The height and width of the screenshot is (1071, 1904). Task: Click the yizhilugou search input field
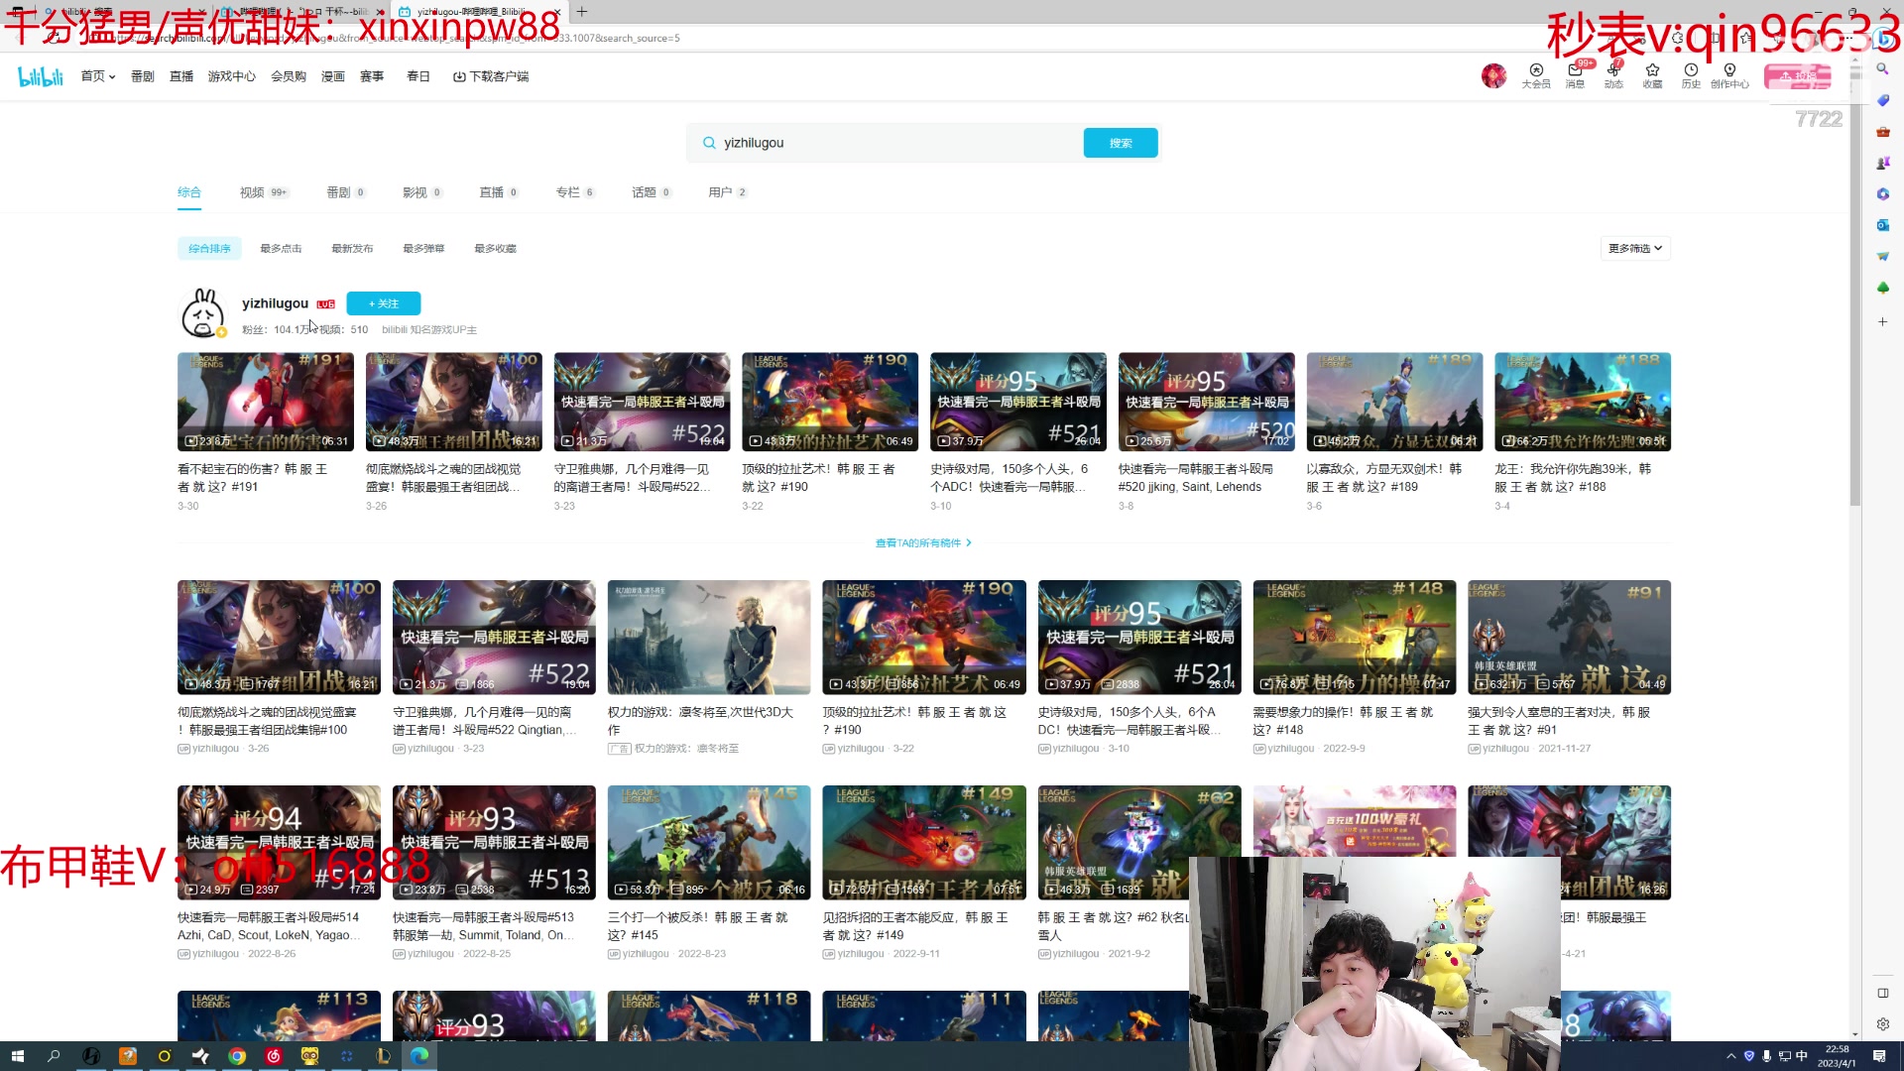tap(897, 143)
